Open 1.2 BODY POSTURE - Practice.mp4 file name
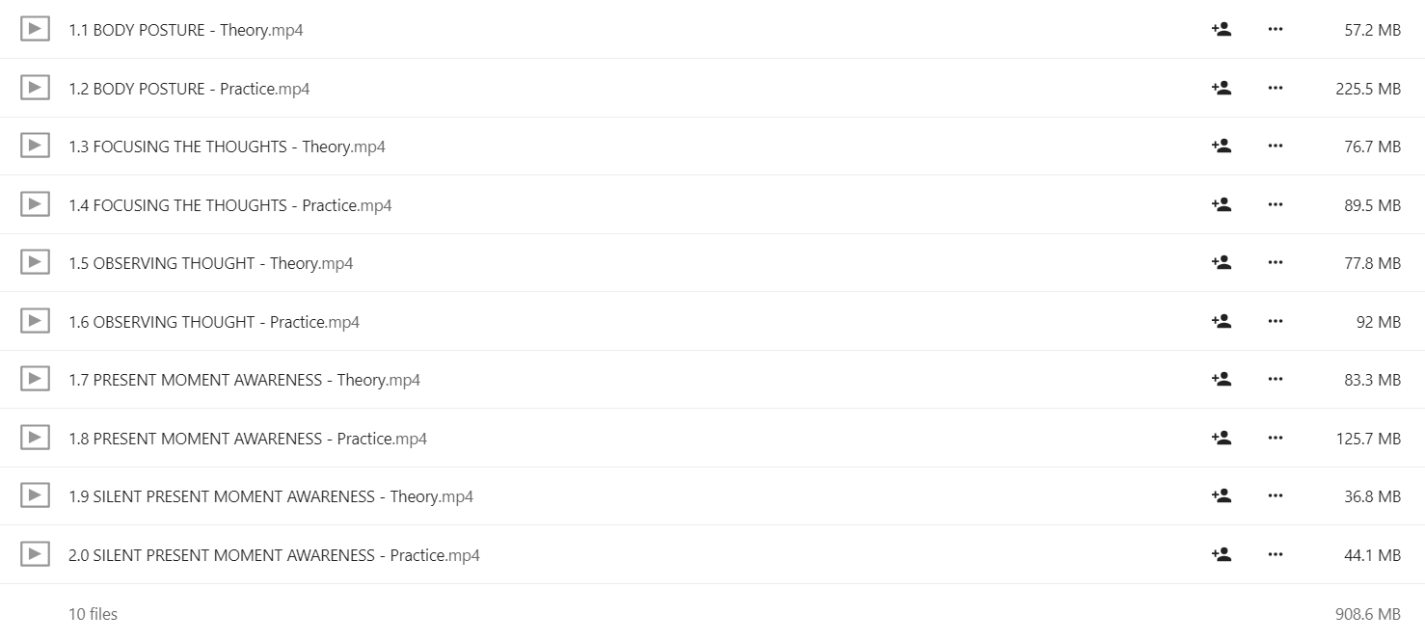The height and width of the screenshot is (641, 1425). click(x=189, y=89)
